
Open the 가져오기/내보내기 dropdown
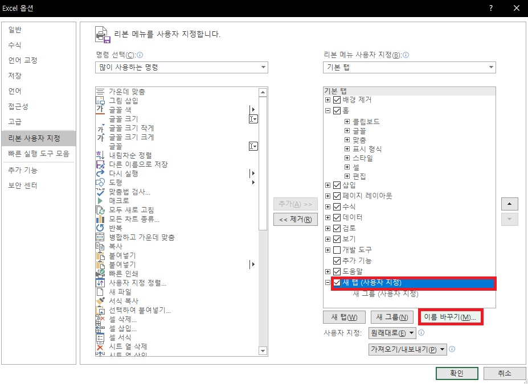click(407, 349)
